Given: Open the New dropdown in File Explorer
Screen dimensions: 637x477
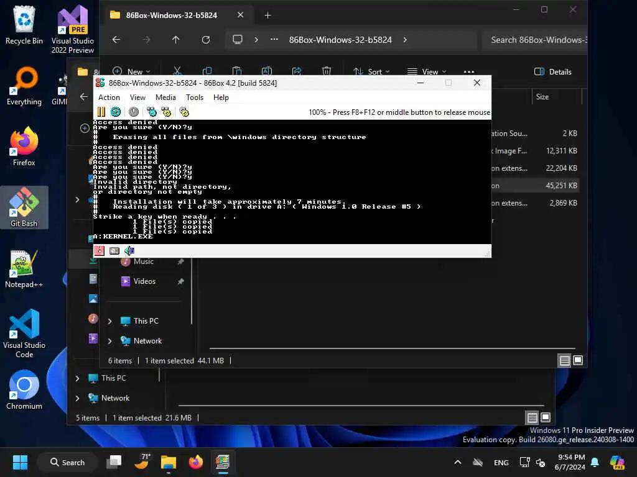Looking at the screenshot, I should tap(131, 71).
